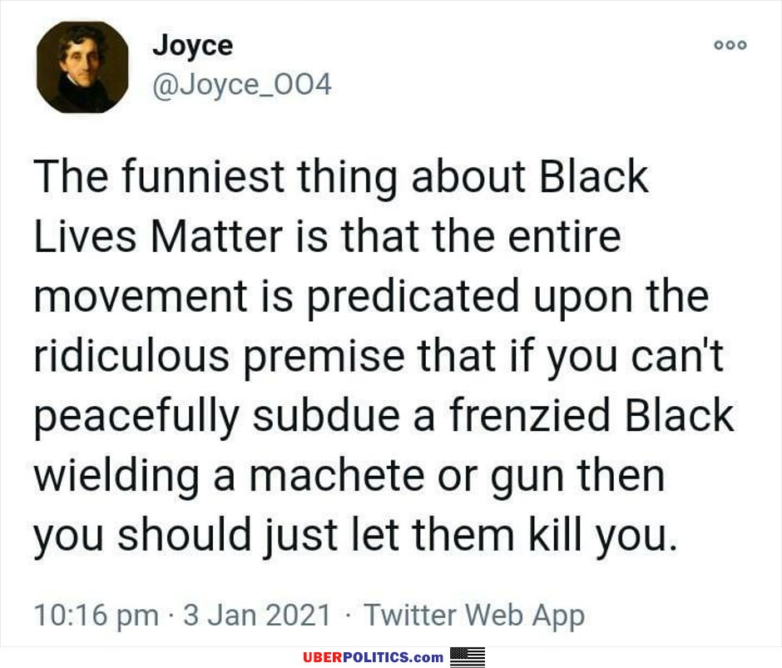Image resolution: width=782 pixels, height=668 pixels.
Task: Click the Twitter Web App source label
Action: (x=474, y=616)
